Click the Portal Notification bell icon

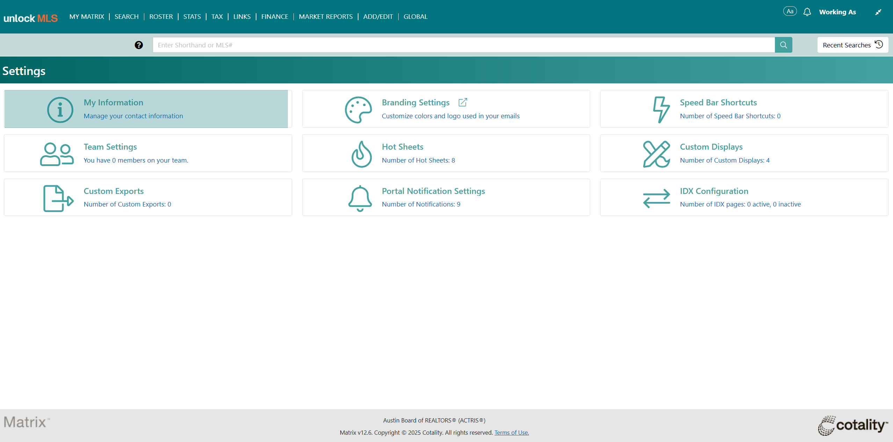pyautogui.click(x=360, y=198)
